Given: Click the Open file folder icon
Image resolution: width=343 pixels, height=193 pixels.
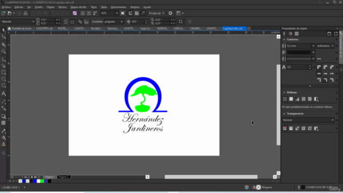Looking at the screenshot, I should (x=10, y=13).
